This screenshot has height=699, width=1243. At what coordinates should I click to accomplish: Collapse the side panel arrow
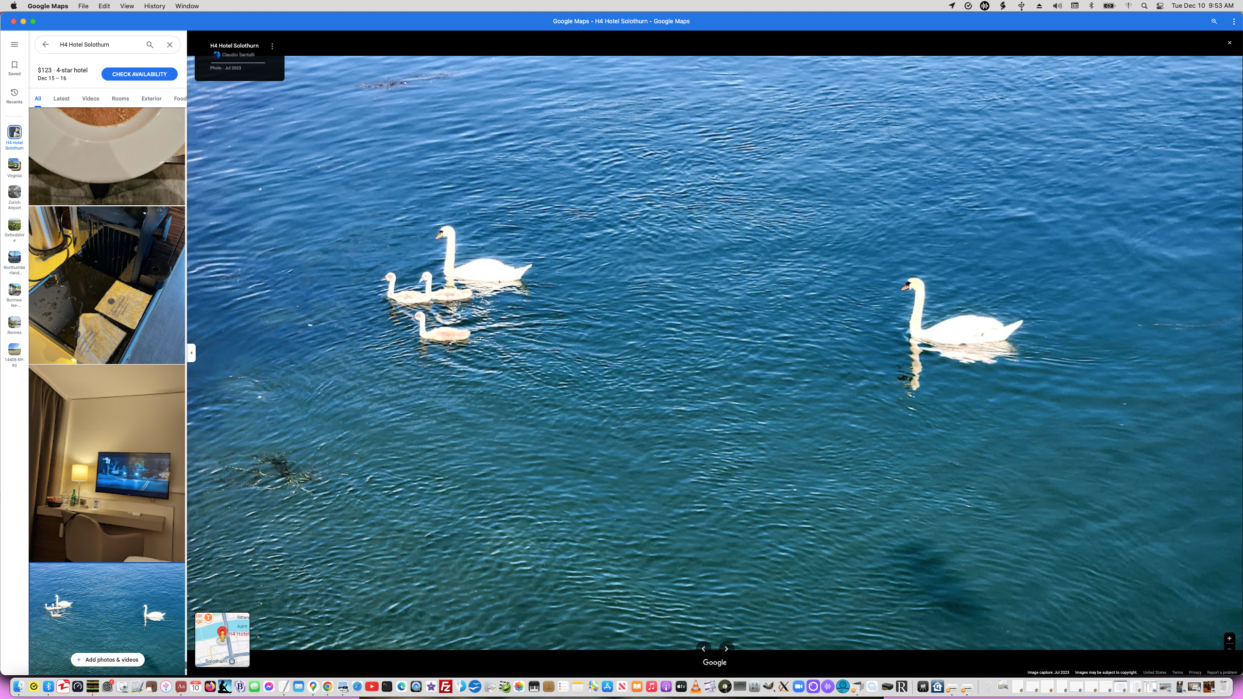[191, 353]
